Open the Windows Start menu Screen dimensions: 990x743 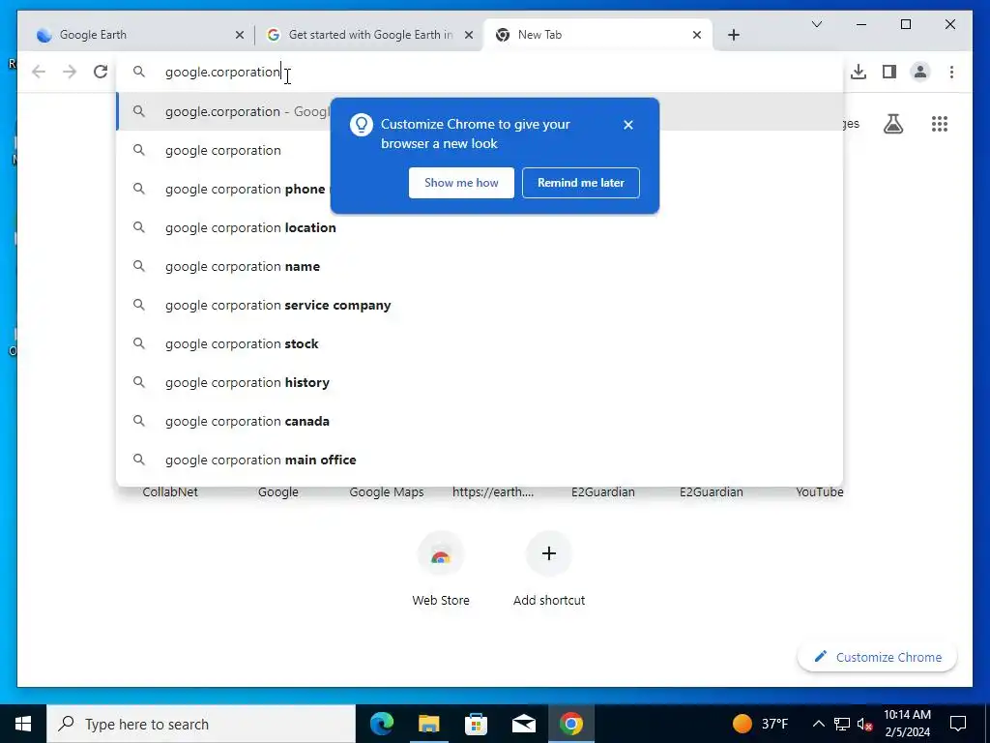click(23, 724)
